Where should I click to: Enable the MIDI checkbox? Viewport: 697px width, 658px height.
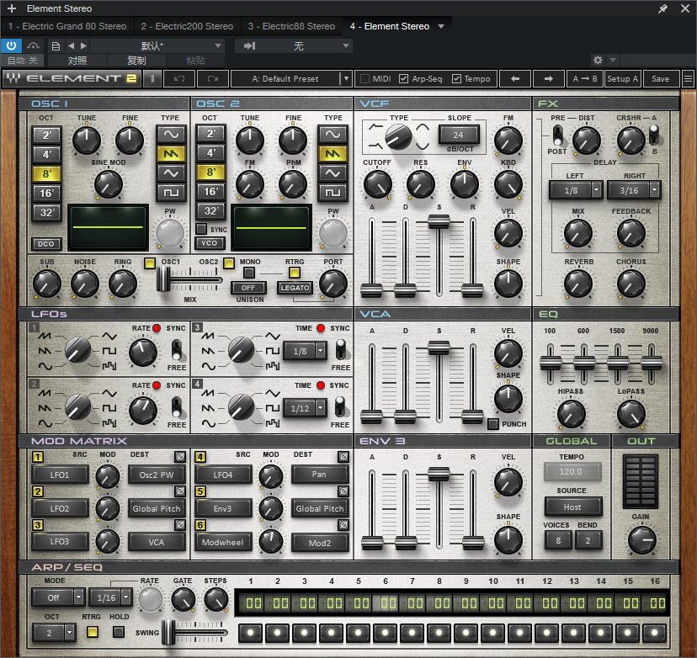click(364, 78)
